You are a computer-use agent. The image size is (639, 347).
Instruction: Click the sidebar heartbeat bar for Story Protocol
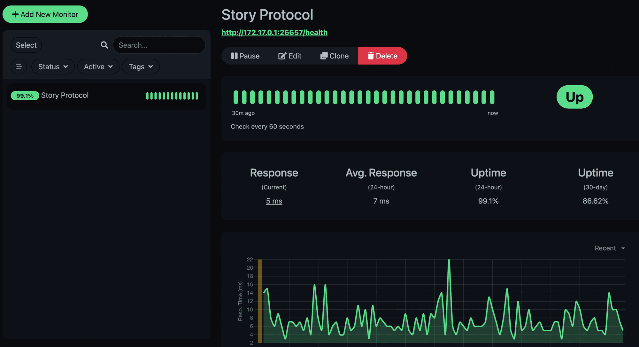point(172,96)
